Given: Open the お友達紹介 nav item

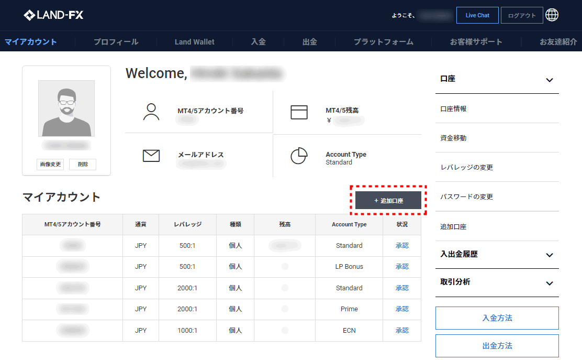Looking at the screenshot, I should click(558, 41).
